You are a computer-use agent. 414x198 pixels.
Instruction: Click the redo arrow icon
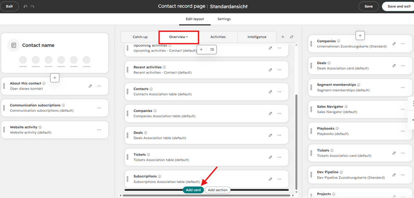[32, 6]
